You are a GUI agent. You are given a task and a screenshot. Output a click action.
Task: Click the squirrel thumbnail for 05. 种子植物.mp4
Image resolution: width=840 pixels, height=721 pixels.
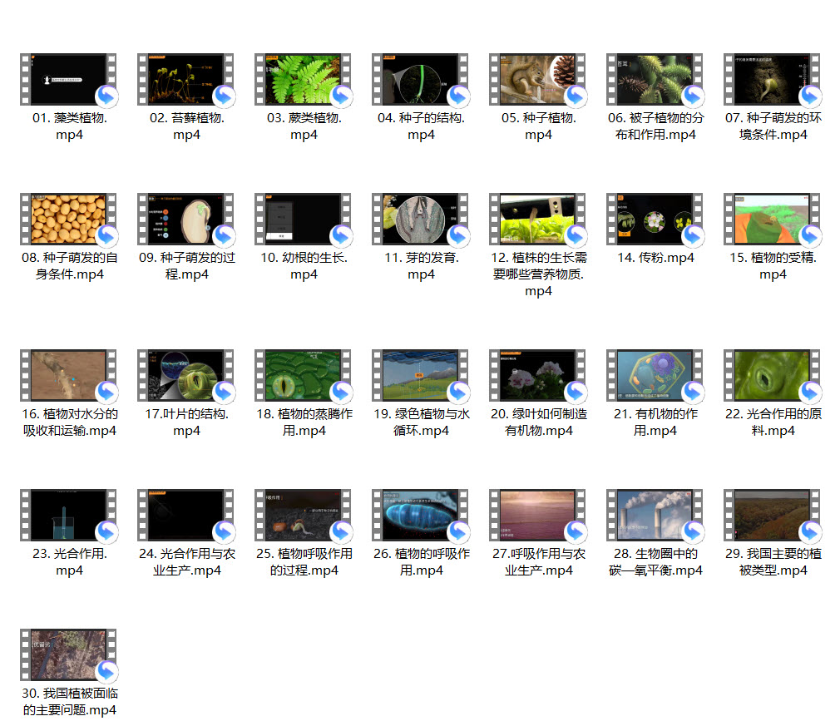tap(538, 80)
